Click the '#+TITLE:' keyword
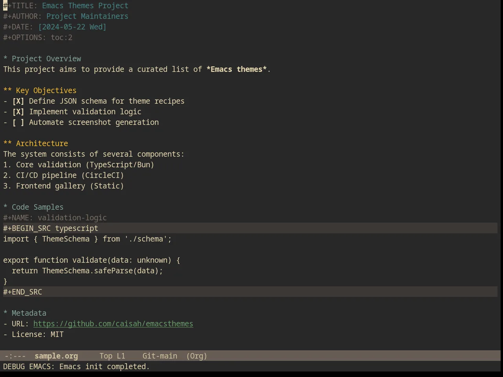The width and height of the screenshot is (503, 377). [20, 5]
